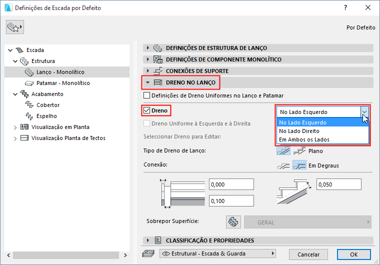Collapse the Acabamento tree node
The image size is (380, 265).
[x=15, y=94]
